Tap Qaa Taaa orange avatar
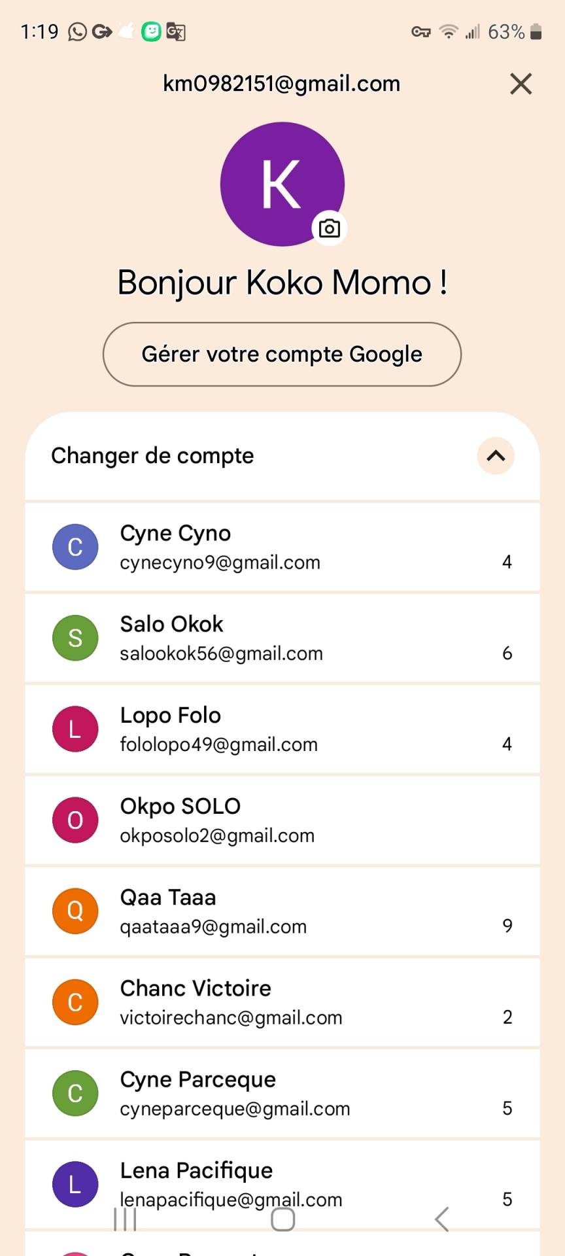Image resolution: width=565 pixels, height=1256 pixels. click(75, 911)
